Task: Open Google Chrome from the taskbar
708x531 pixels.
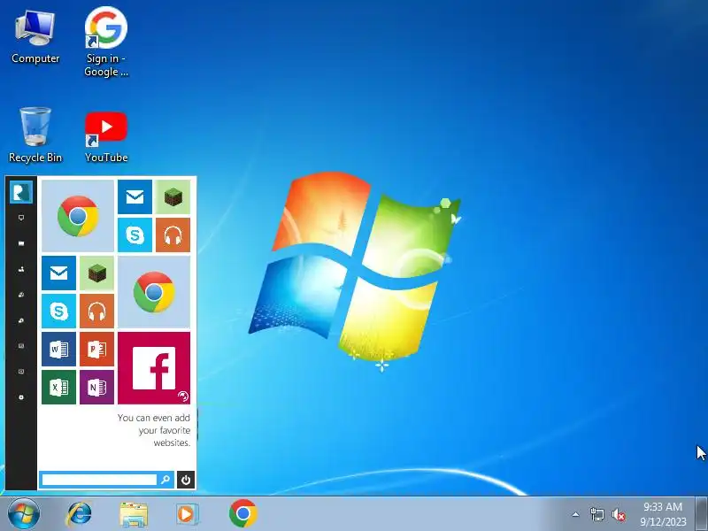Action: [242, 513]
